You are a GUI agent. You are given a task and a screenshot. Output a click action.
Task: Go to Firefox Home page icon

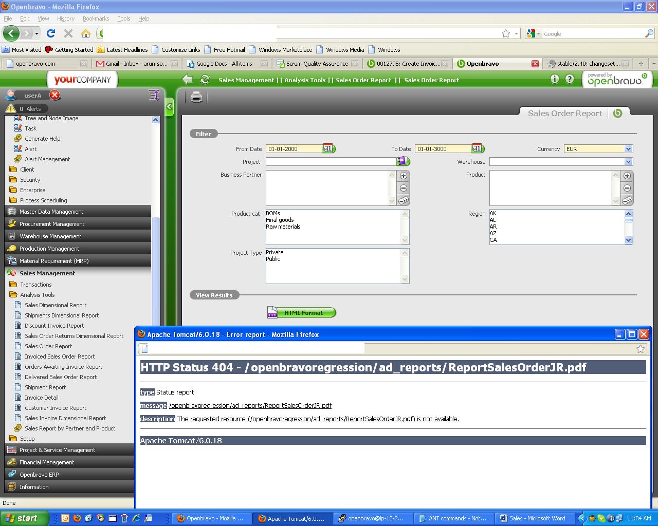(86, 33)
